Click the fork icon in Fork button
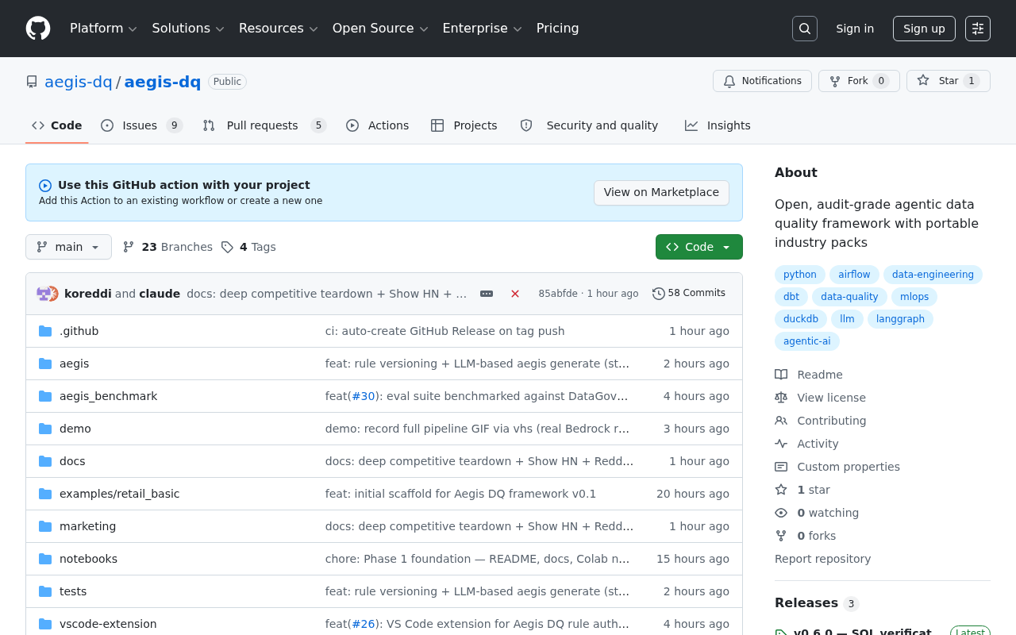This screenshot has width=1016, height=635. click(x=835, y=81)
